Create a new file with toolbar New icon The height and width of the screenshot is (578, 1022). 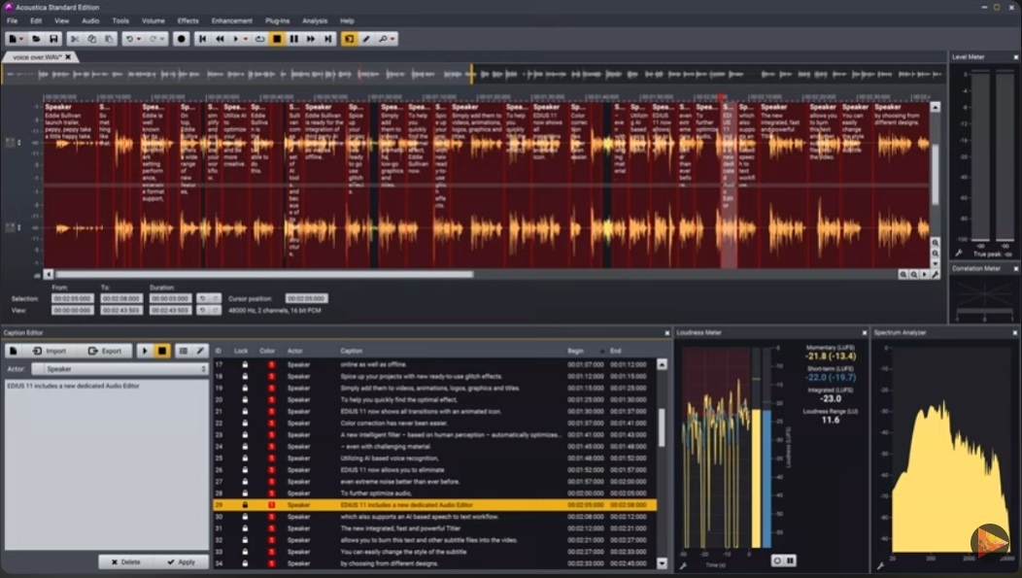[x=12, y=39]
